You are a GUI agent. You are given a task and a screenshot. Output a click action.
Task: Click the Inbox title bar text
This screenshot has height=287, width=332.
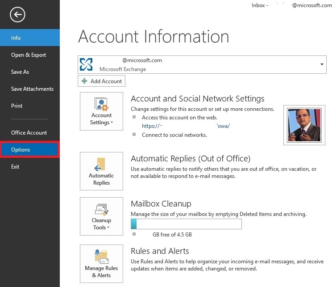[x=291, y=5]
